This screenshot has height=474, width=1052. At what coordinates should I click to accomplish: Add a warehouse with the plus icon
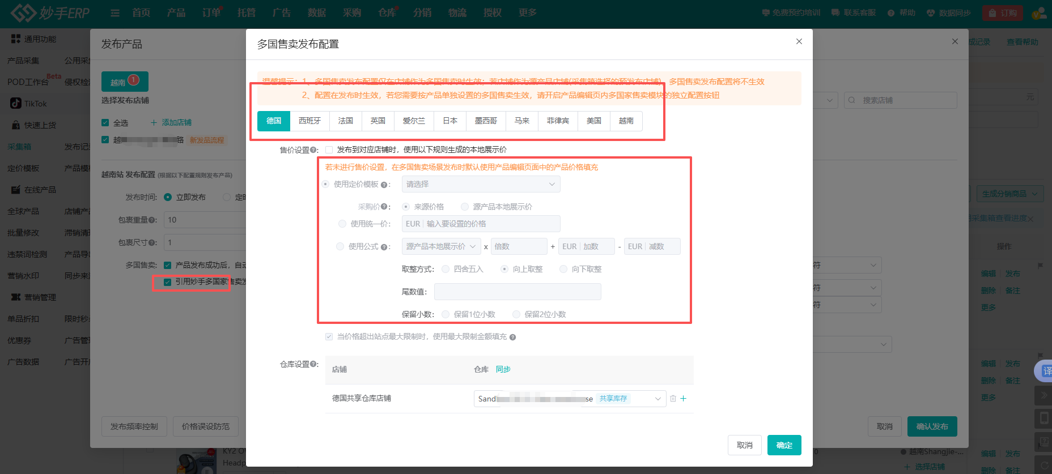(x=684, y=399)
